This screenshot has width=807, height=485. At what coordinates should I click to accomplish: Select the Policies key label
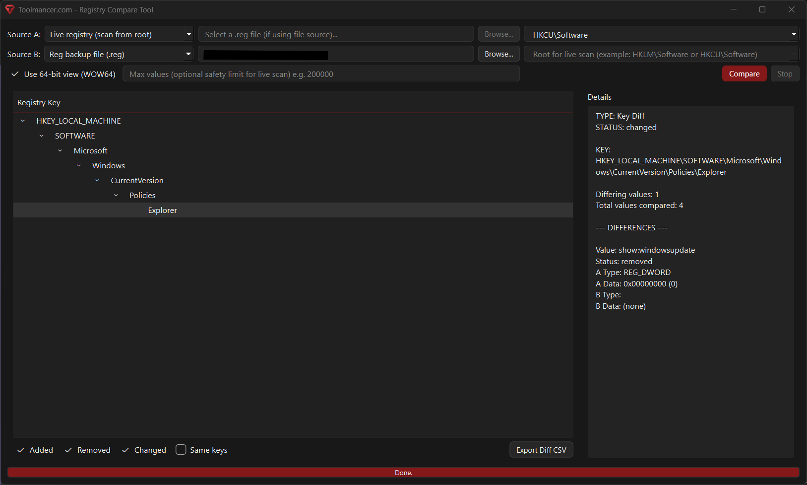(x=142, y=195)
